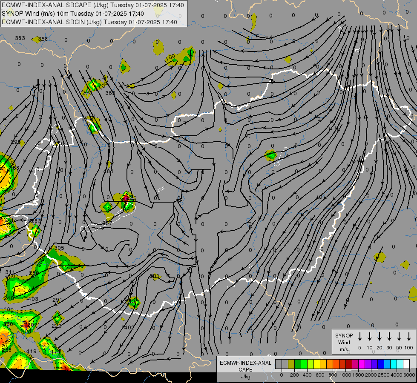Click the 400 tick label on CAPE legend

pyautogui.click(x=307, y=375)
